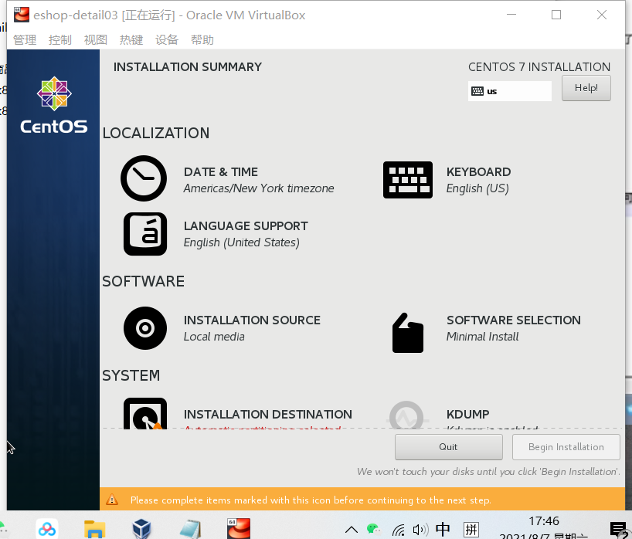Open the notification center icon
The height and width of the screenshot is (539, 632).
point(618,529)
